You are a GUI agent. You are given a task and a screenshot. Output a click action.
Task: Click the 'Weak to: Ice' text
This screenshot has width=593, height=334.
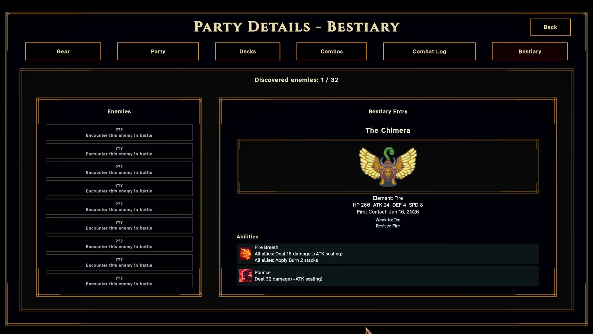coord(388,220)
